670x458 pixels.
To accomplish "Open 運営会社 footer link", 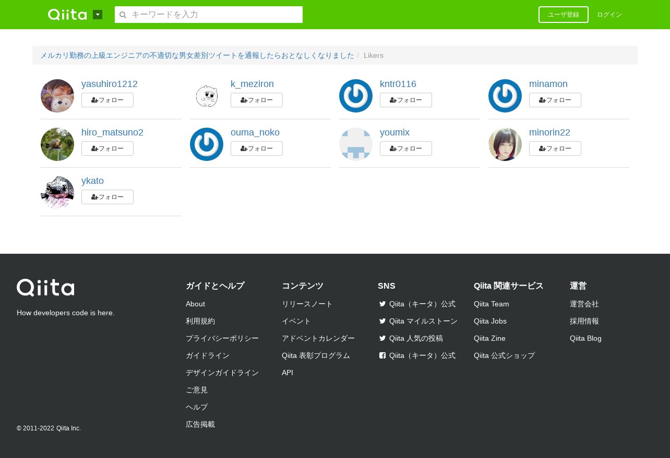I will 584,304.
